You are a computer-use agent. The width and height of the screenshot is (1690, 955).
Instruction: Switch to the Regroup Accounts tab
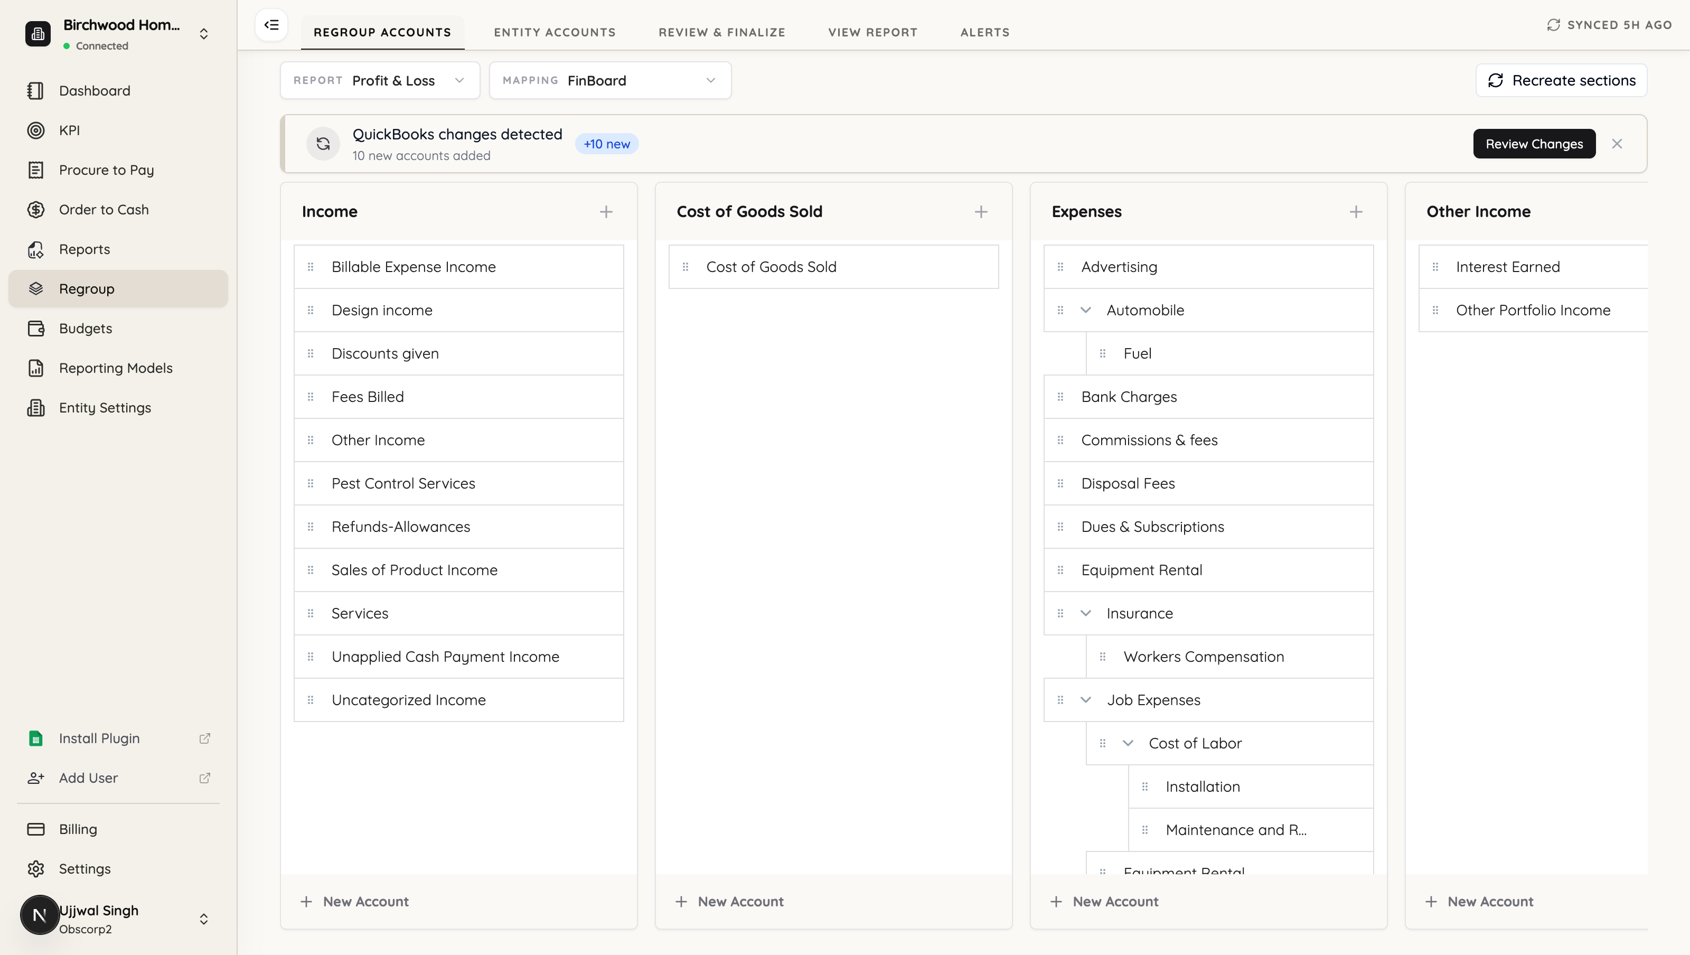pos(382,32)
